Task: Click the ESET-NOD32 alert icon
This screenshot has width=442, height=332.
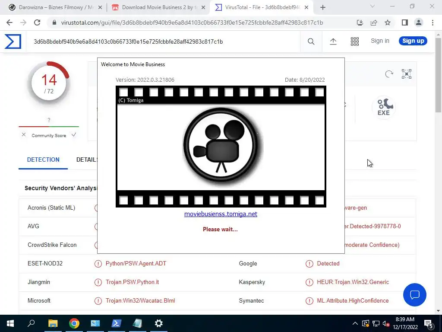Action: (x=98, y=264)
